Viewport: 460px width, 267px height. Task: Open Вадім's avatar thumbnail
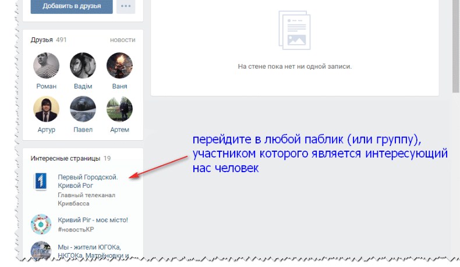[x=83, y=65]
